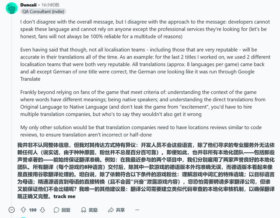
Task: Click the 奖励 award label
Action: (x=93, y=210)
